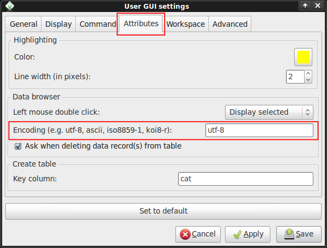Viewport: 327px width, 248px height.
Task: Close the User GUI settings window
Action: pyautogui.click(x=318, y=6)
